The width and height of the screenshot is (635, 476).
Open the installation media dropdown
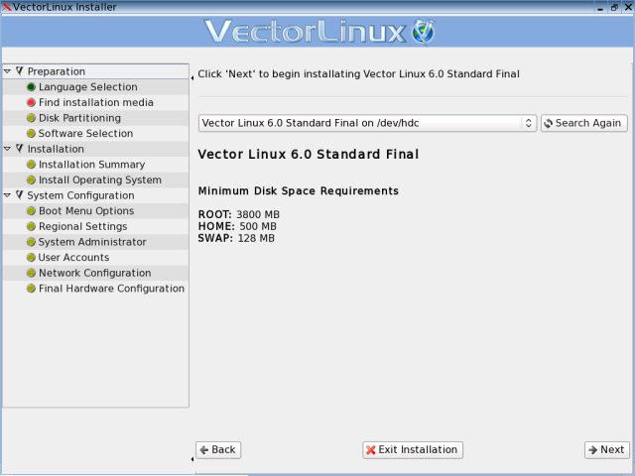(367, 123)
